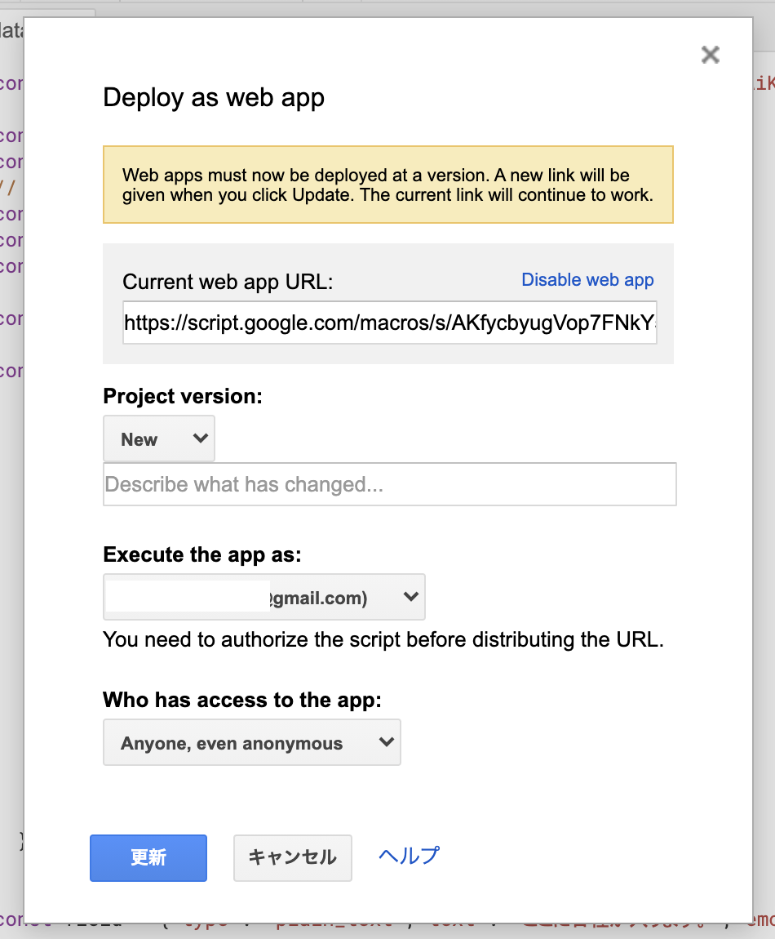Click the authorize the script notice text
Image resolution: width=775 pixels, height=939 pixels.
(x=383, y=639)
